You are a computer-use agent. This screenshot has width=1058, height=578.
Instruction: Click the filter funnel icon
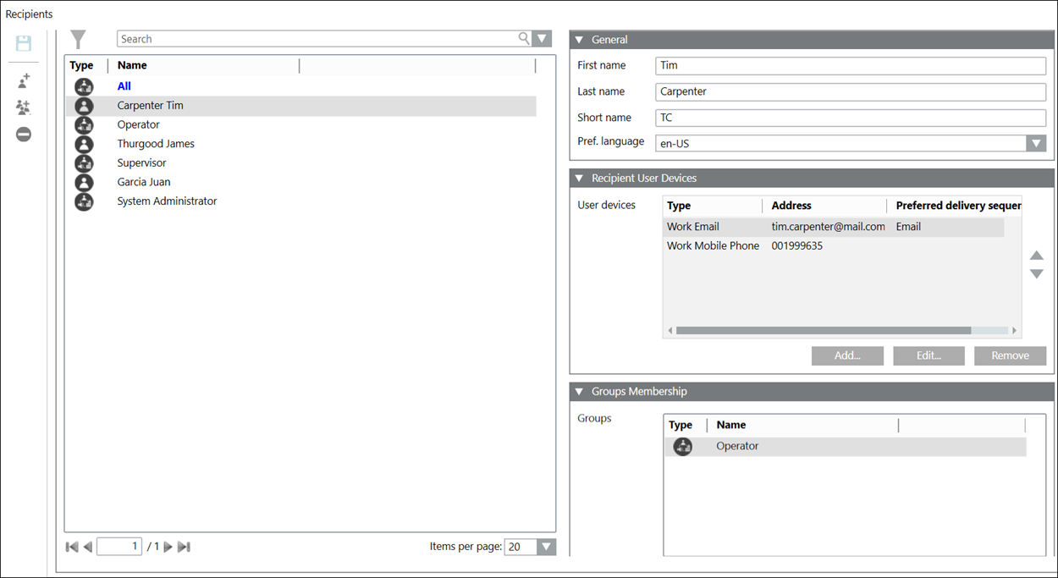[x=78, y=39]
